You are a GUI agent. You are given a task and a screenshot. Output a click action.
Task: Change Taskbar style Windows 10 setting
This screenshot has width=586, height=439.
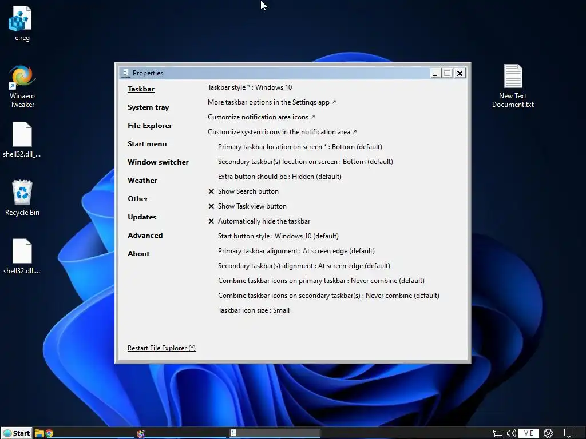coord(250,87)
